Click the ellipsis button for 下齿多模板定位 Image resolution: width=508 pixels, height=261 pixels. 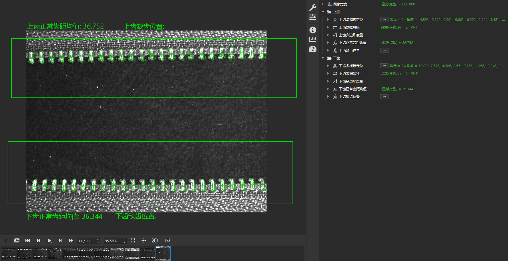pyautogui.click(x=384, y=66)
